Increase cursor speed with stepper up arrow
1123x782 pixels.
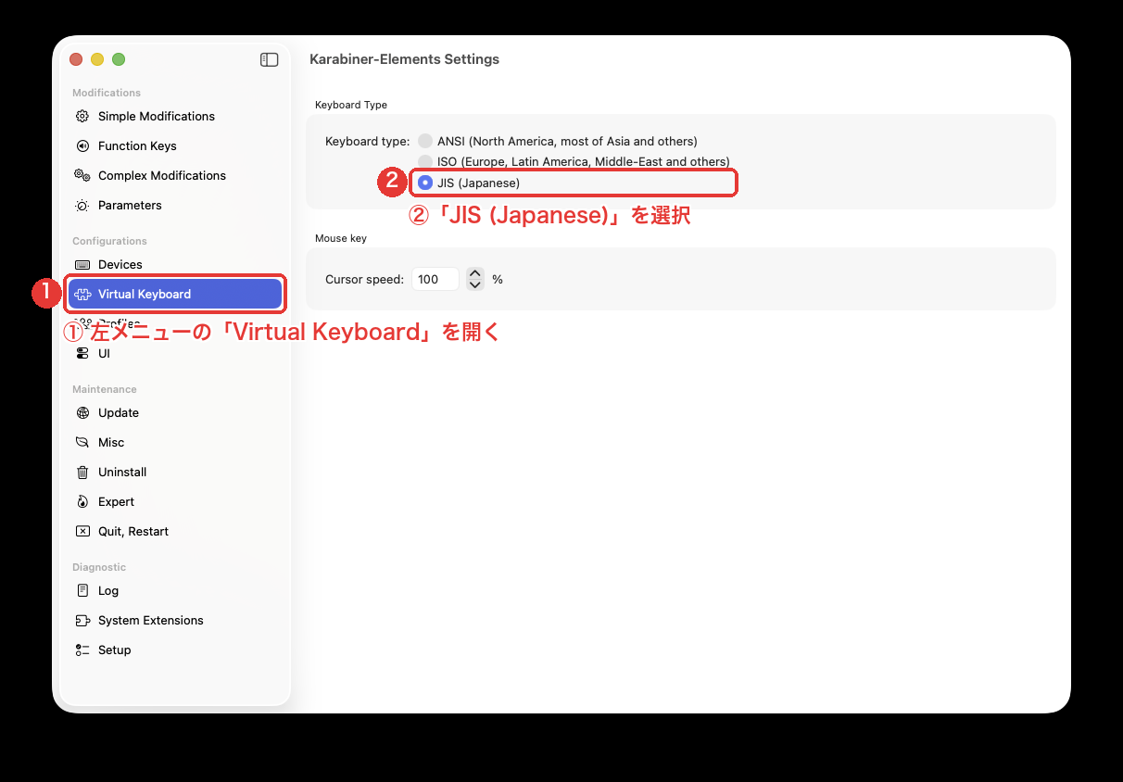(x=475, y=273)
